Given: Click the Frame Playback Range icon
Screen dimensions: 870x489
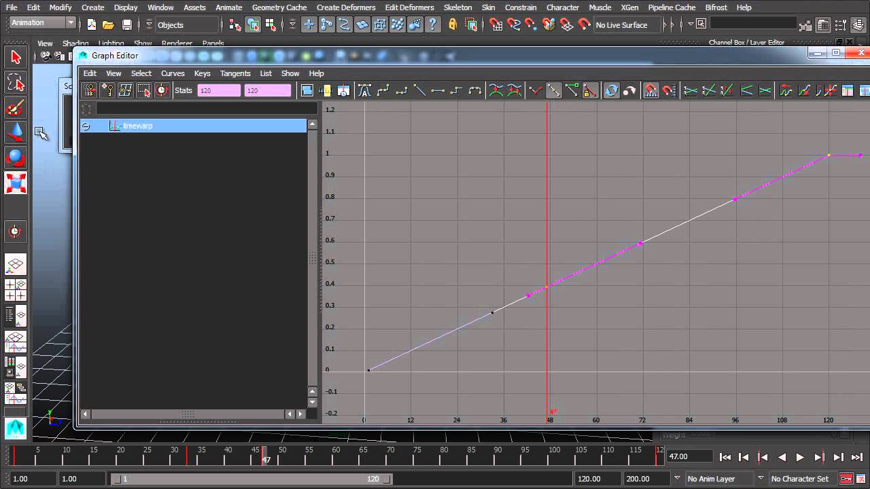Looking at the screenshot, I should (x=326, y=90).
